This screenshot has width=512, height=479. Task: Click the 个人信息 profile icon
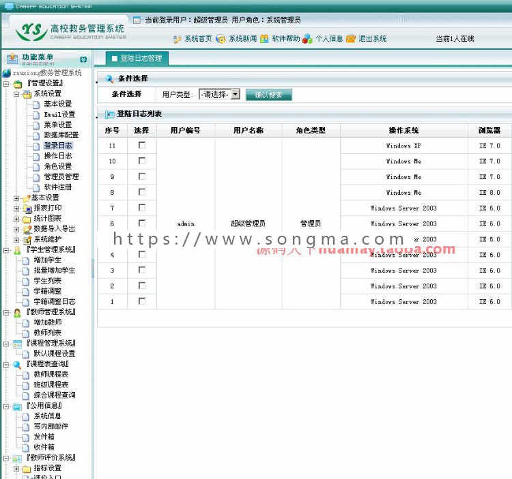coord(307,39)
